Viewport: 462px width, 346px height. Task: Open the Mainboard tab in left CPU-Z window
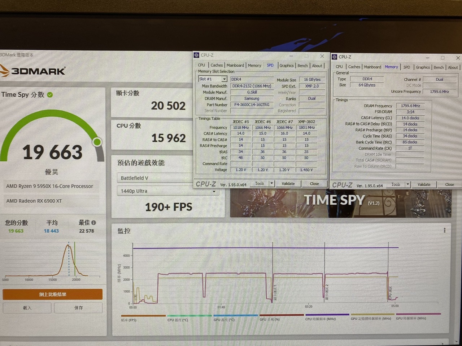pyautogui.click(x=235, y=65)
